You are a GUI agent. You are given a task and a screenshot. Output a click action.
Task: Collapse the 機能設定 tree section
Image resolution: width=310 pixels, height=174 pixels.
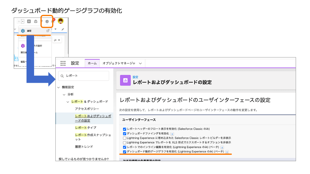point(59,87)
